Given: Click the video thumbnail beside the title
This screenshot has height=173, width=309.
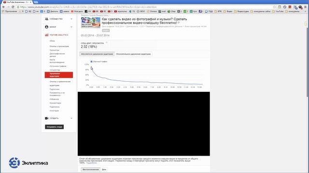Looking at the screenshot, I should click(91, 23).
